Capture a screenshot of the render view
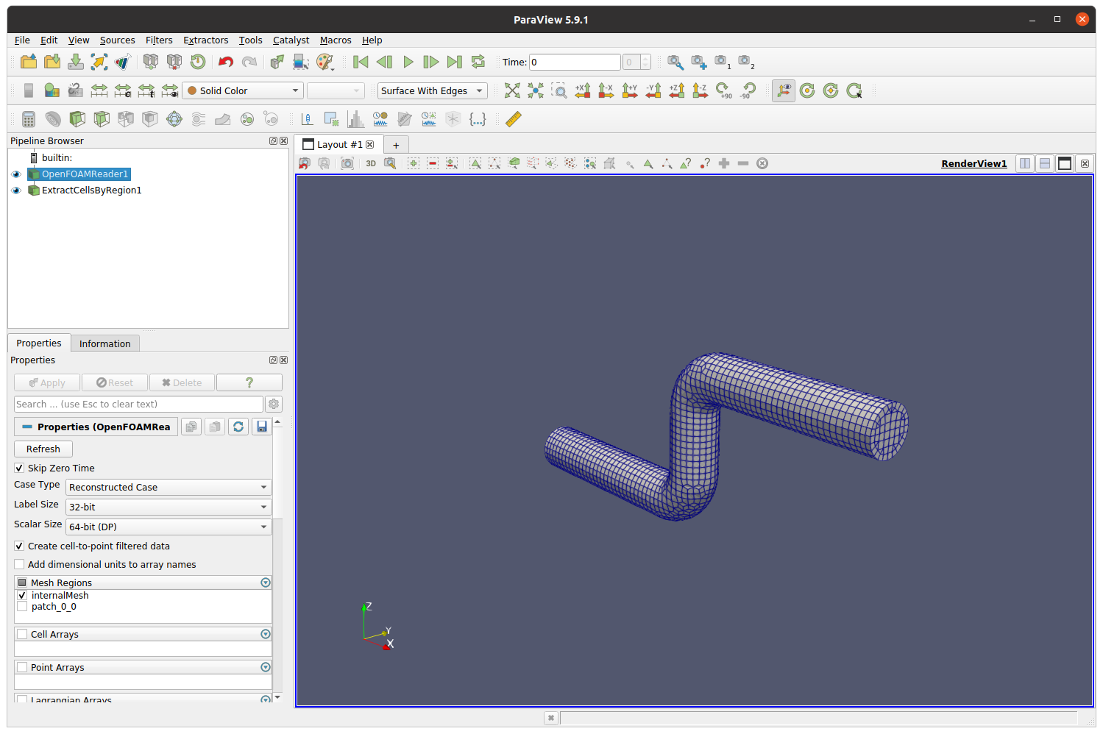The image size is (1103, 734). click(x=347, y=163)
